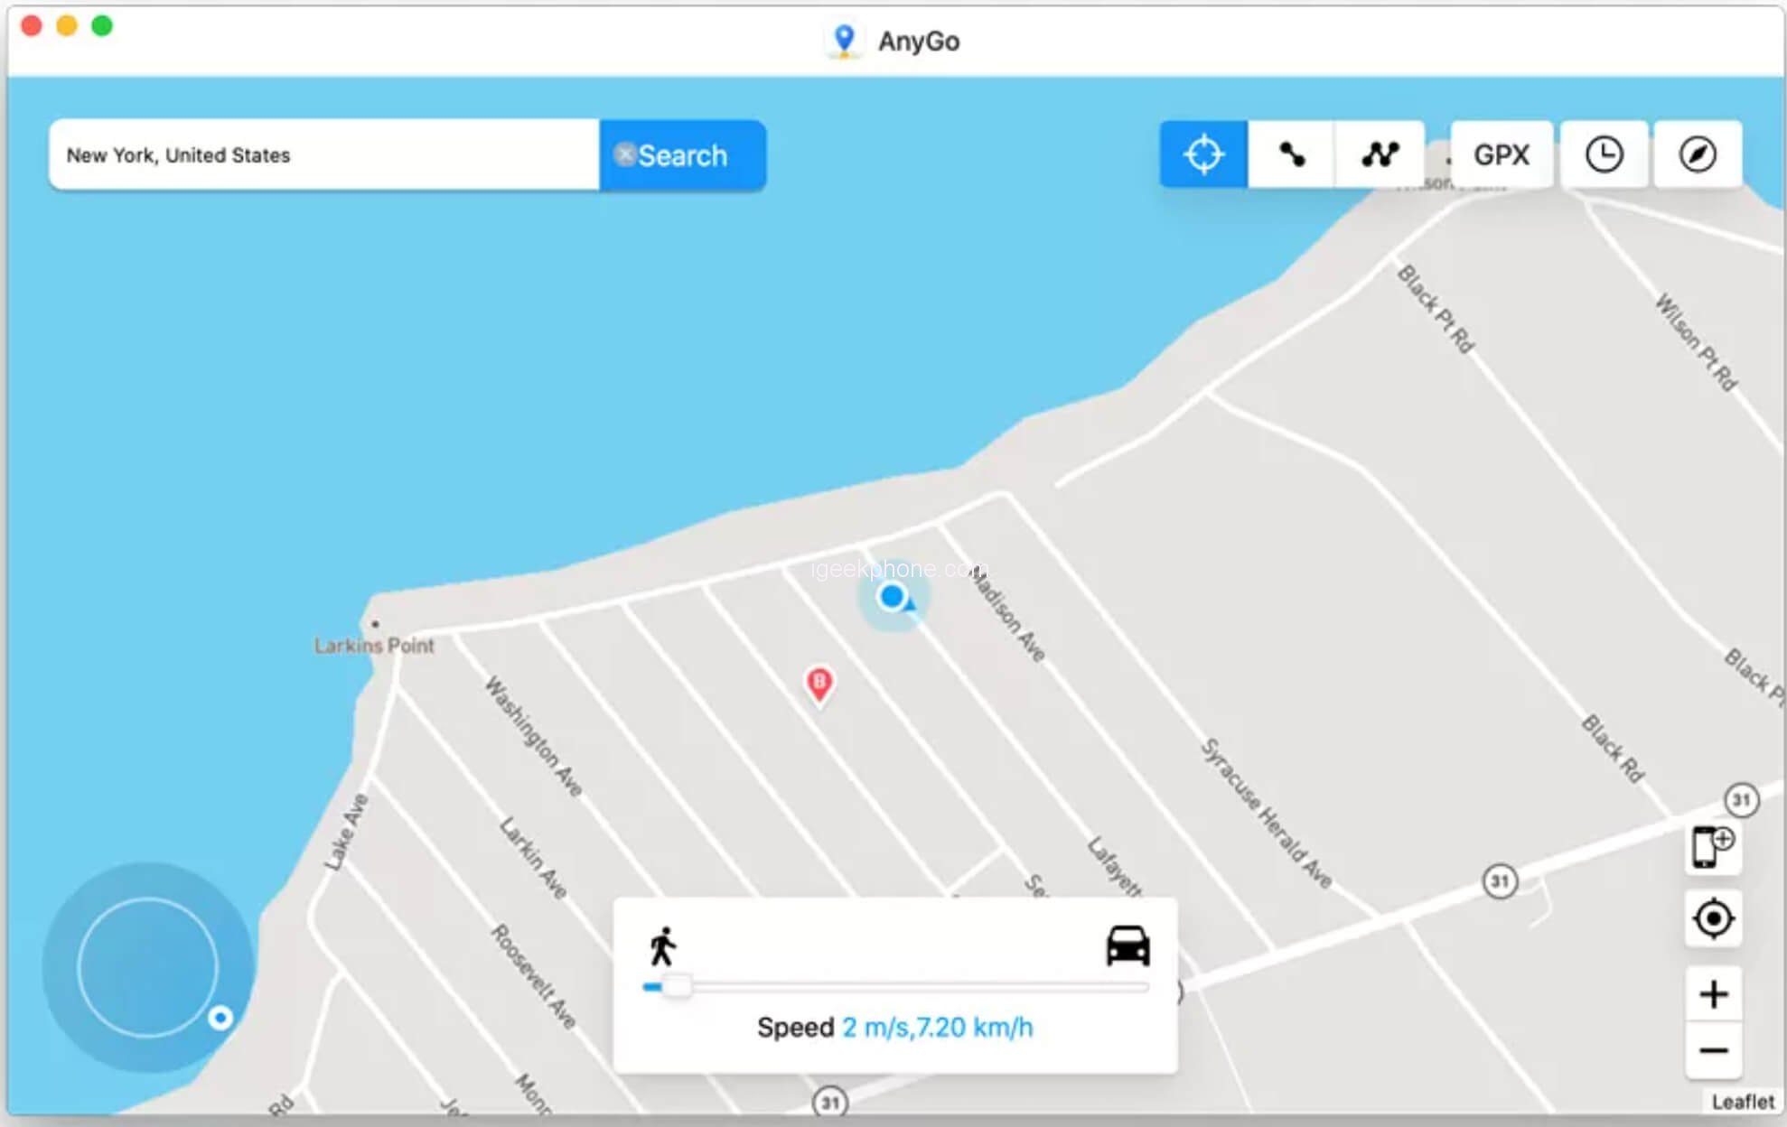This screenshot has width=1787, height=1127.
Task: Zoom out the map with minus button
Action: click(1713, 1050)
